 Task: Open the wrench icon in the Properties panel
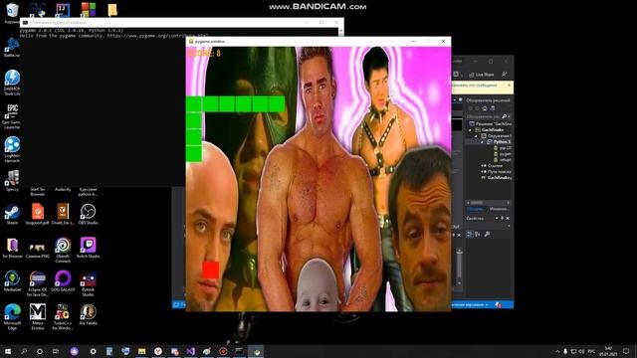(x=487, y=235)
